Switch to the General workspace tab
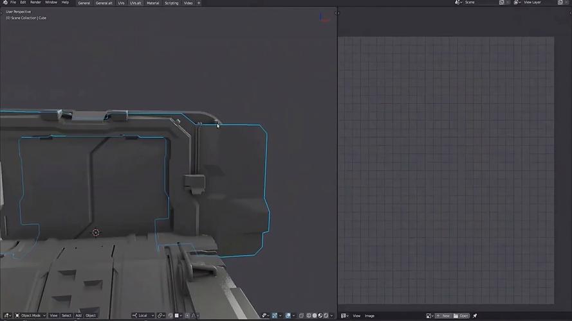572x321 pixels. 84,3
